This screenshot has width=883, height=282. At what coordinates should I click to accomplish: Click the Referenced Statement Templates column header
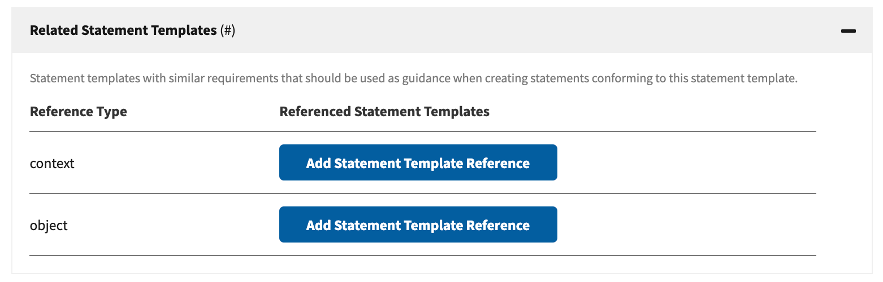(x=384, y=112)
